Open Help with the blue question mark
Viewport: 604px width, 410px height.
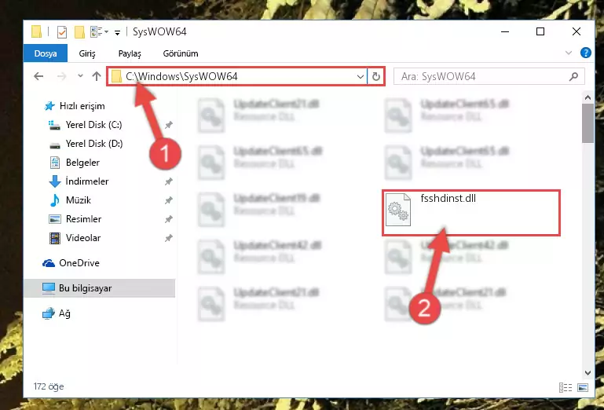(x=585, y=53)
